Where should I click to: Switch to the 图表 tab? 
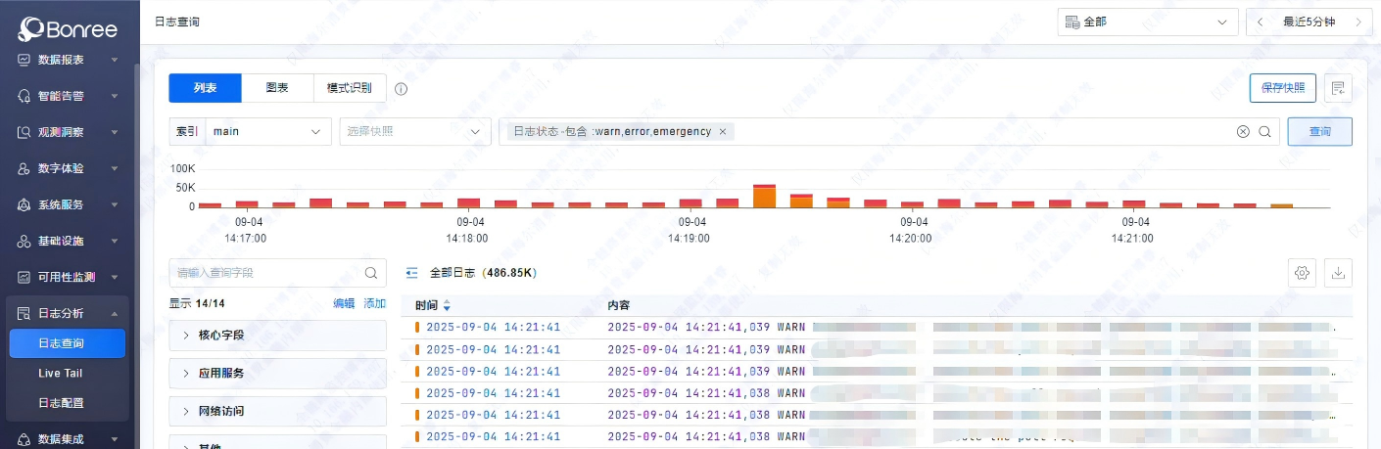tap(277, 88)
